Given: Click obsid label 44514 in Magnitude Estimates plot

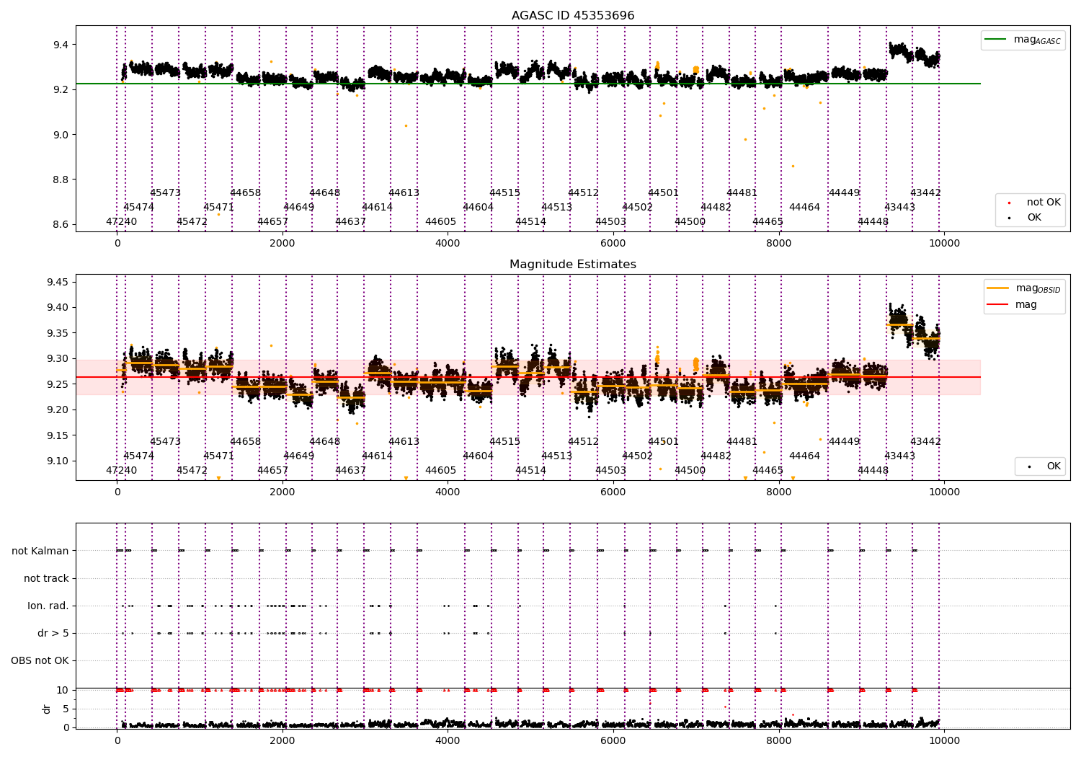Looking at the screenshot, I should click(530, 470).
